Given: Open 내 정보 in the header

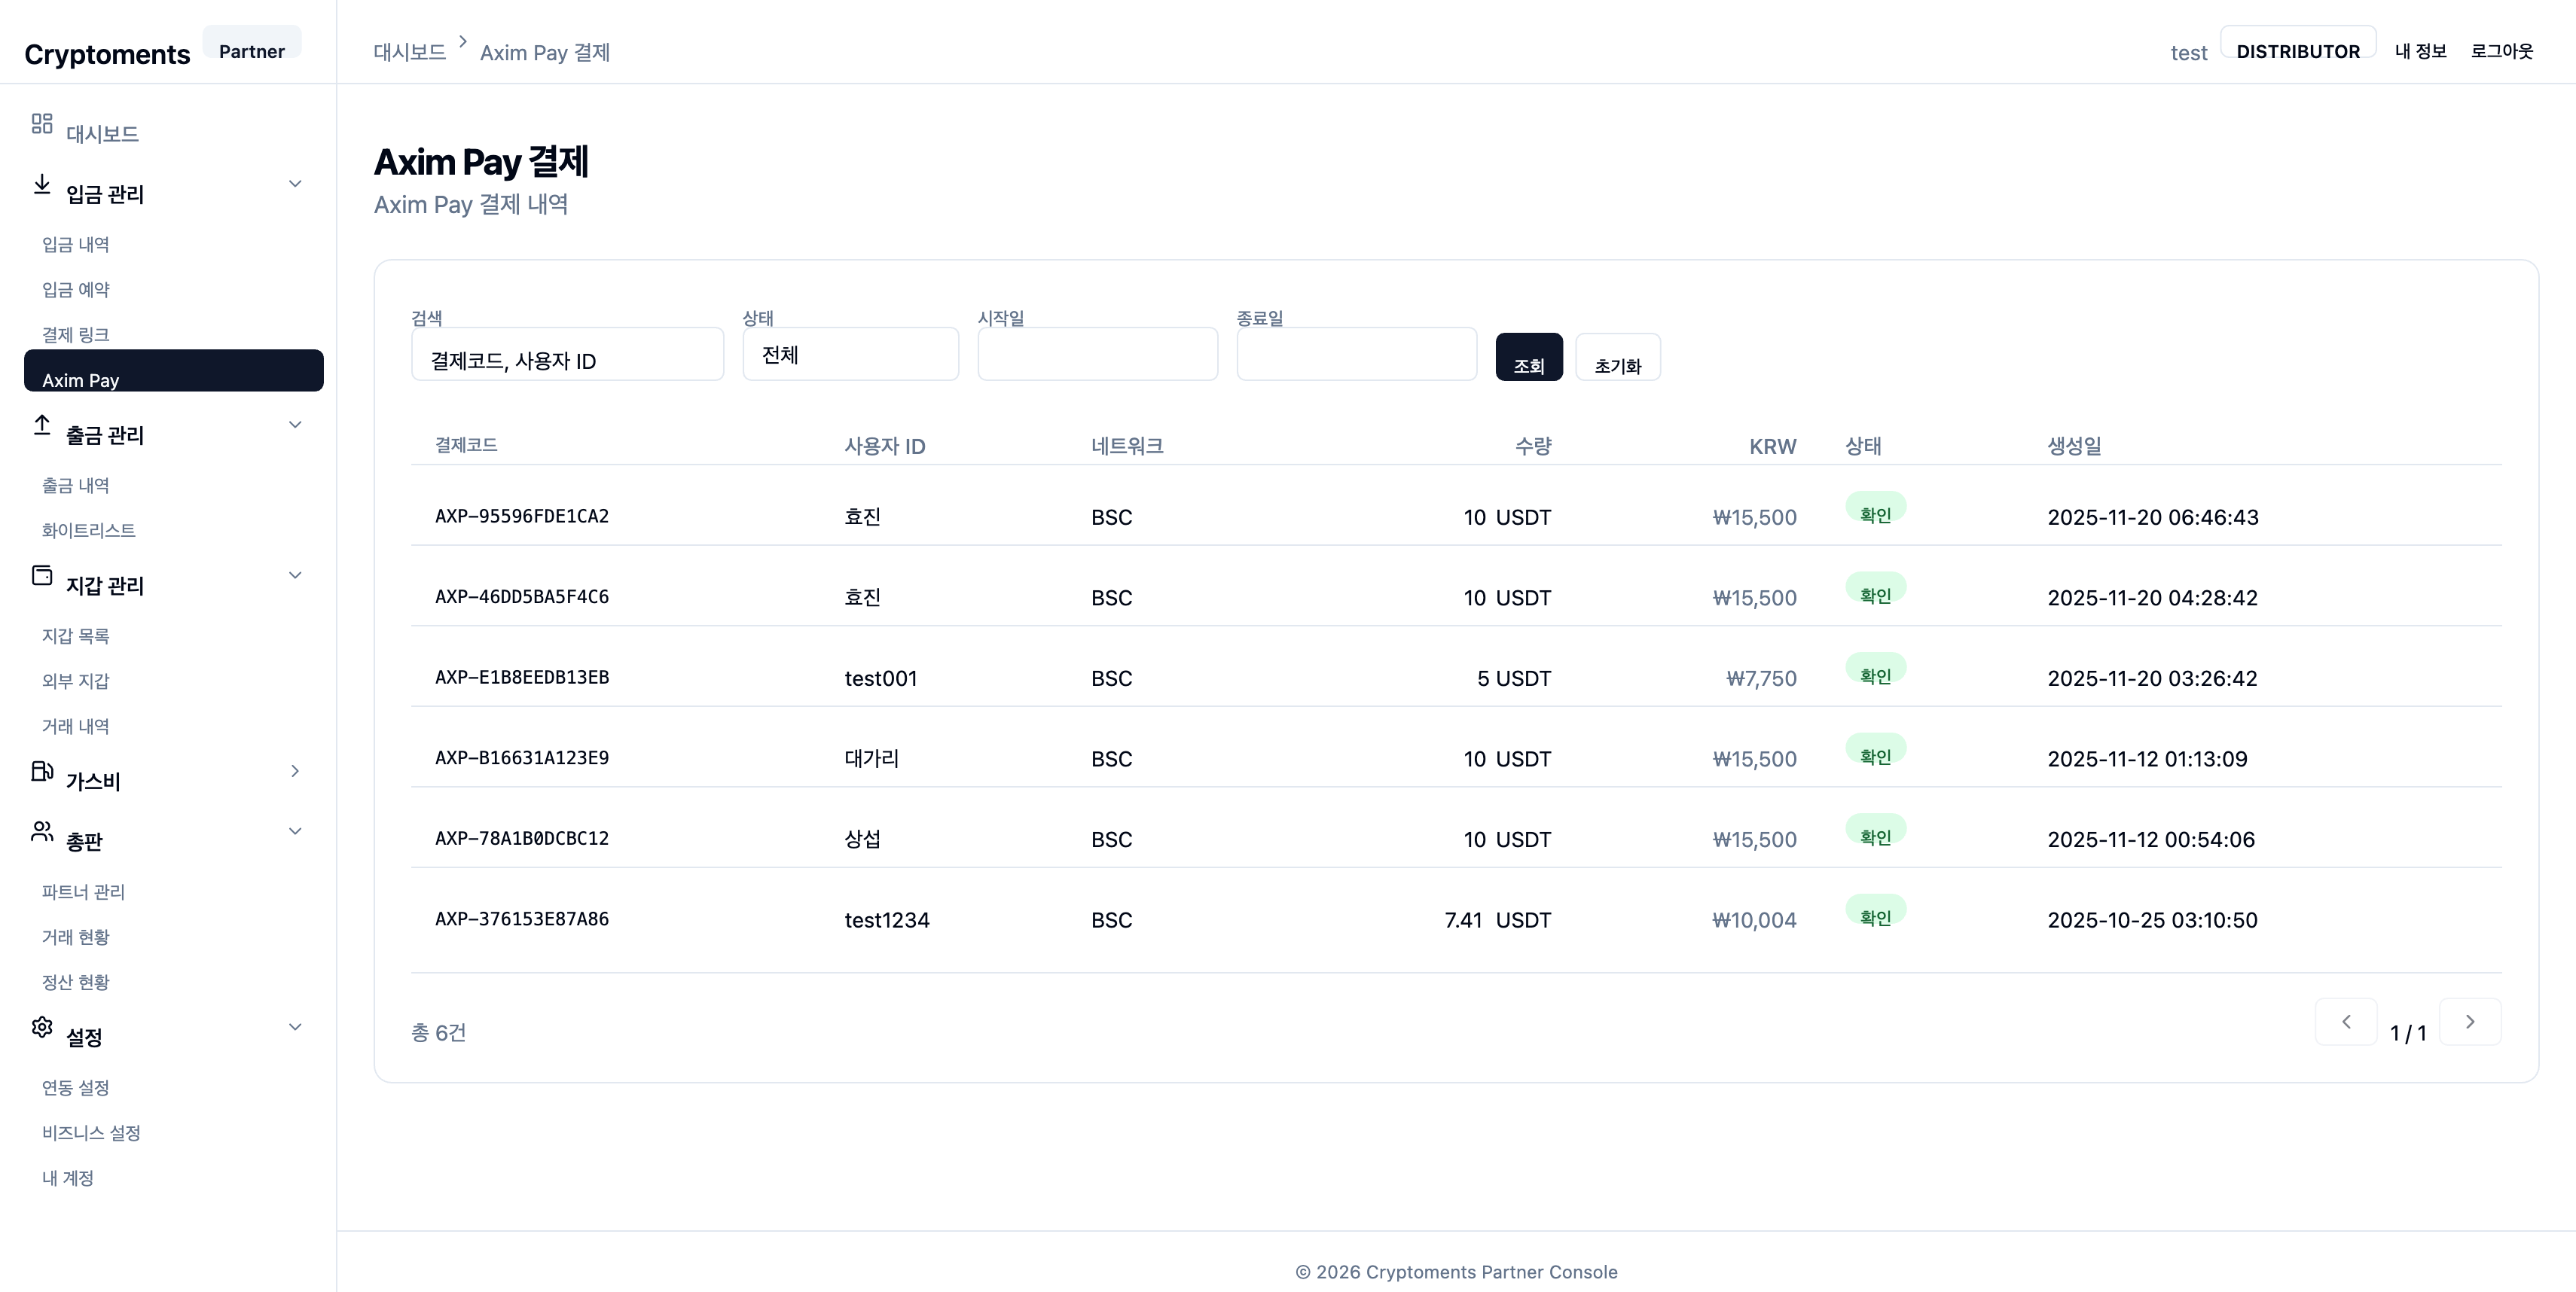Looking at the screenshot, I should tap(2421, 51).
